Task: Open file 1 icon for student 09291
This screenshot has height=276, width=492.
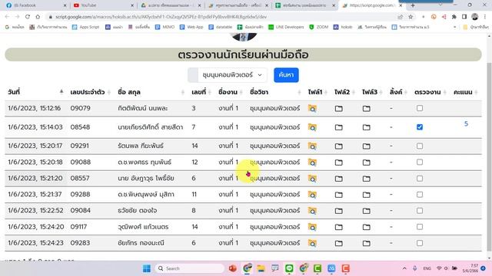Action: coord(312,146)
